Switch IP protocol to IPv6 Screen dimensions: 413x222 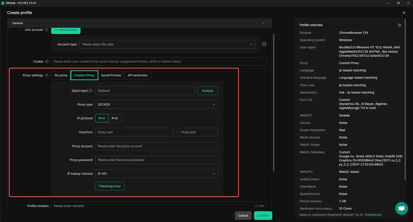click(115, 118)
